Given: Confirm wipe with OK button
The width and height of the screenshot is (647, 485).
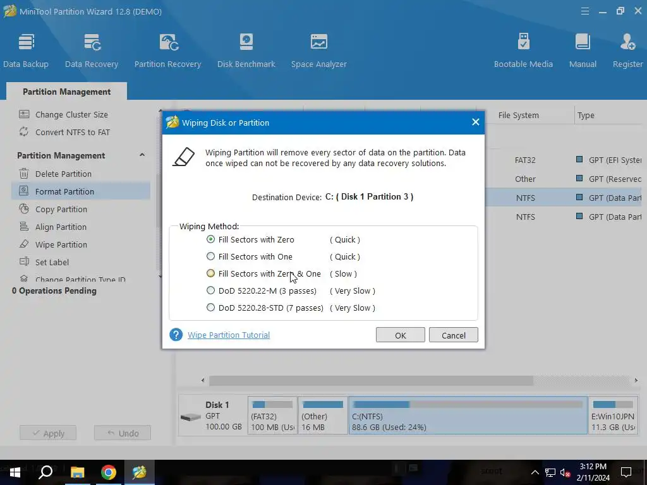Looking at the screenshot, I should tap(400, 335).
